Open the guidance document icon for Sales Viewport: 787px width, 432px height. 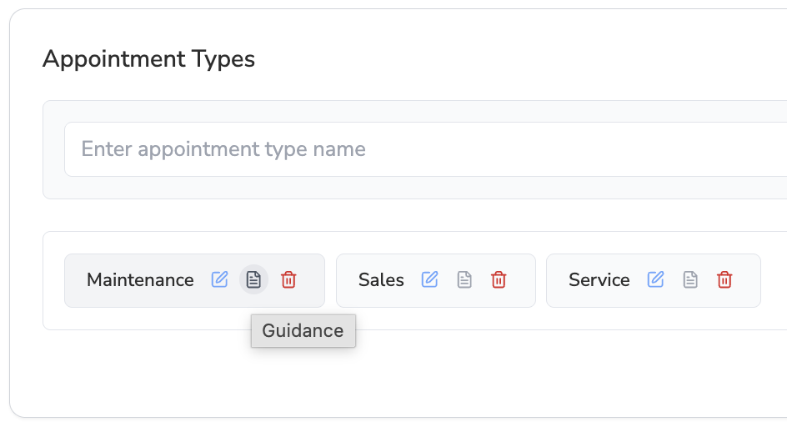tap(464, 279)
